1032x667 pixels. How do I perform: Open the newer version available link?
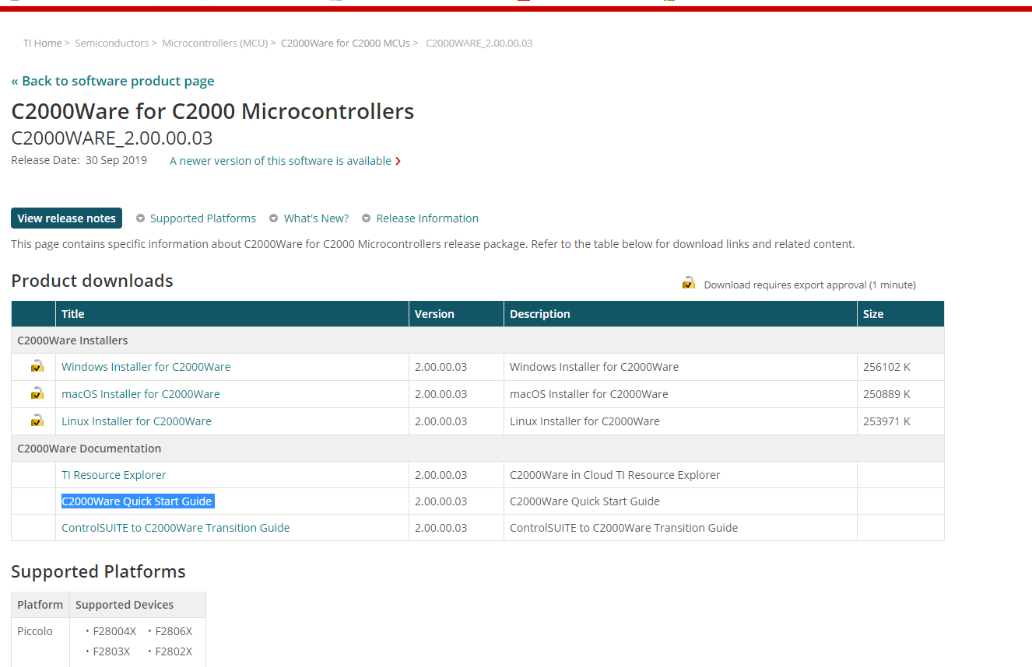point(280,161)
